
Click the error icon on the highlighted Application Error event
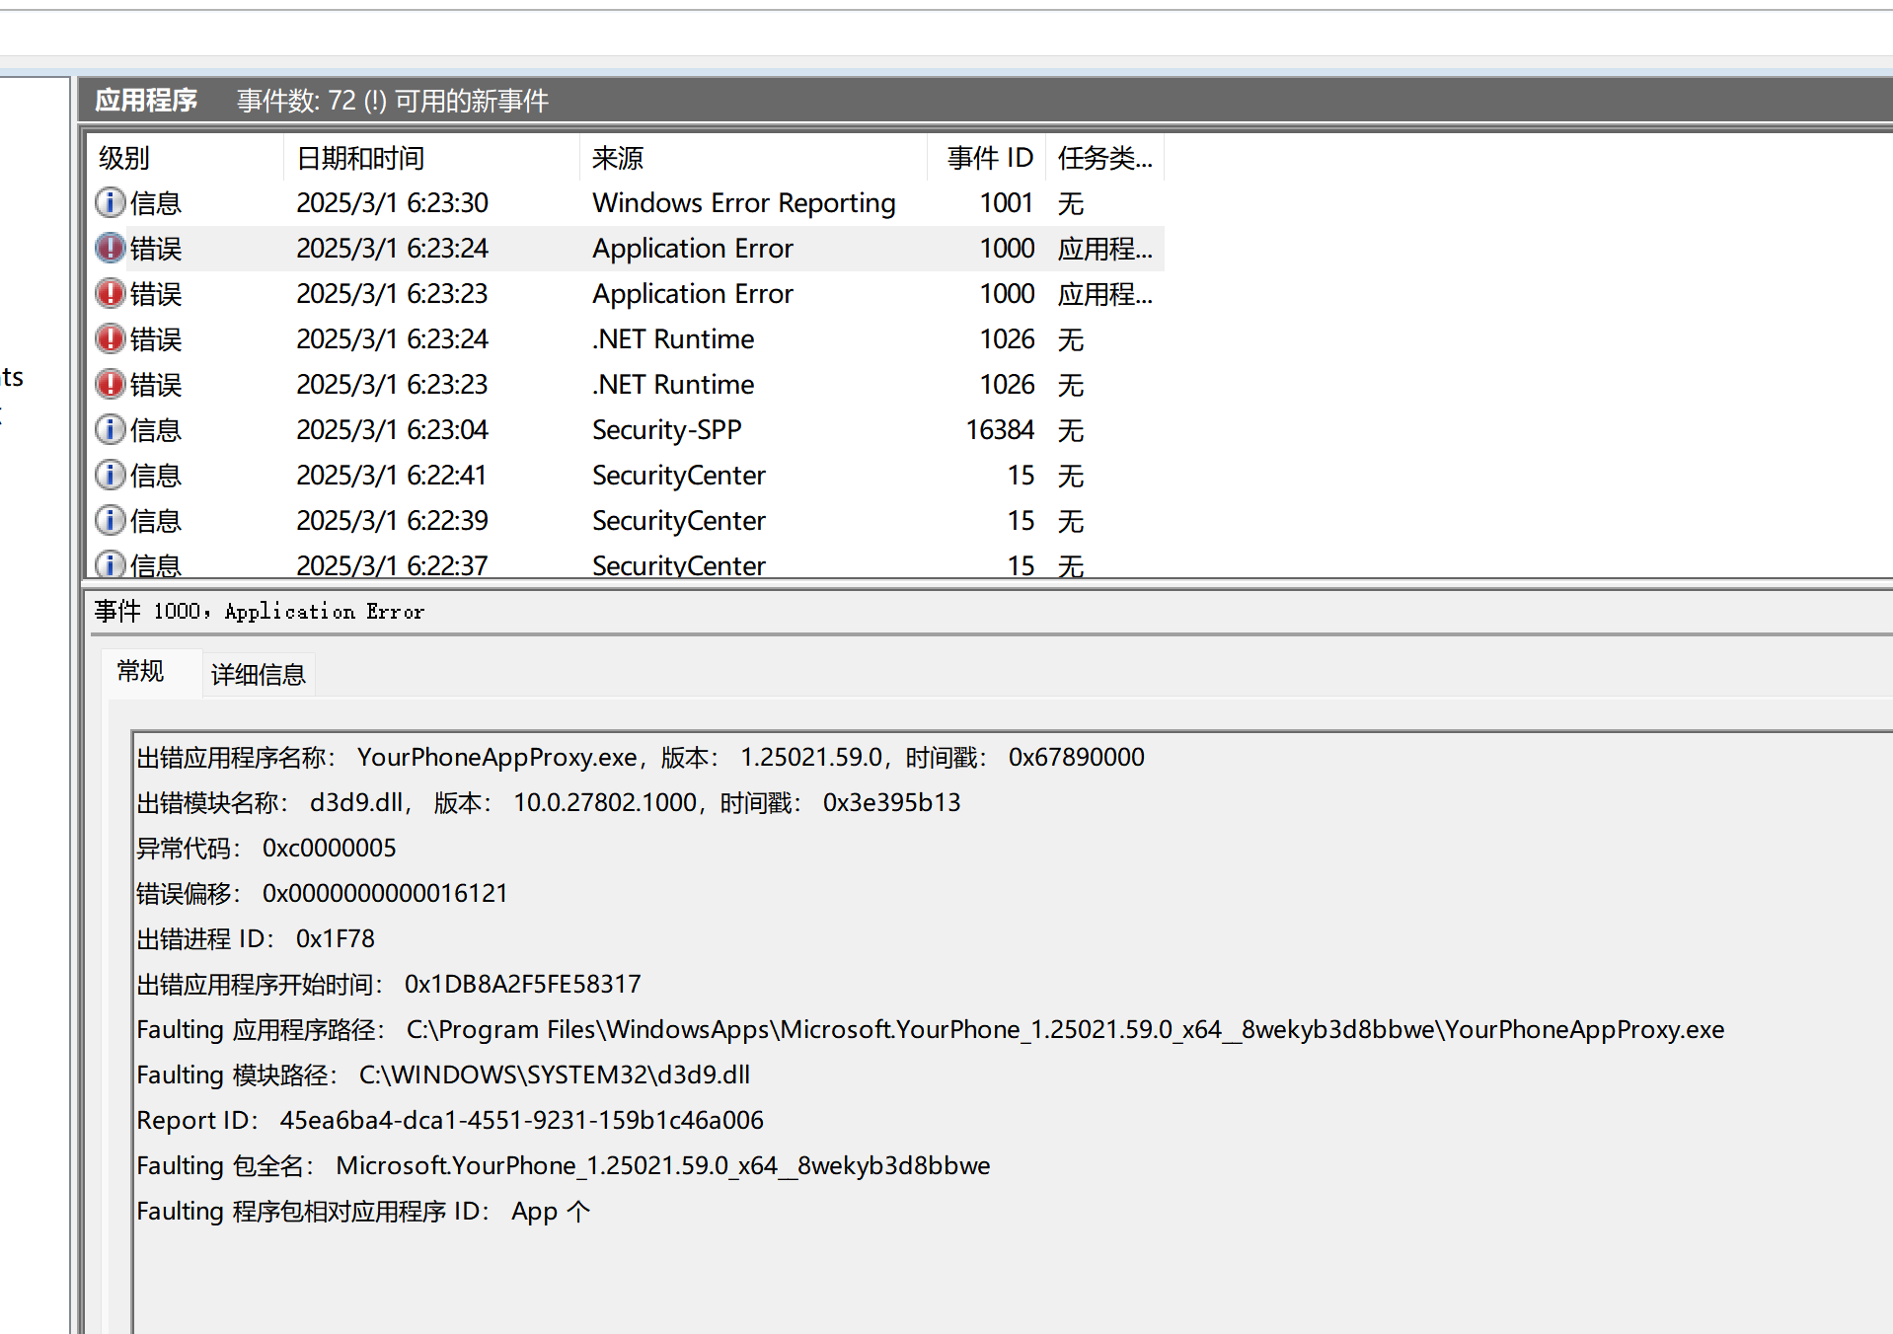110,248
